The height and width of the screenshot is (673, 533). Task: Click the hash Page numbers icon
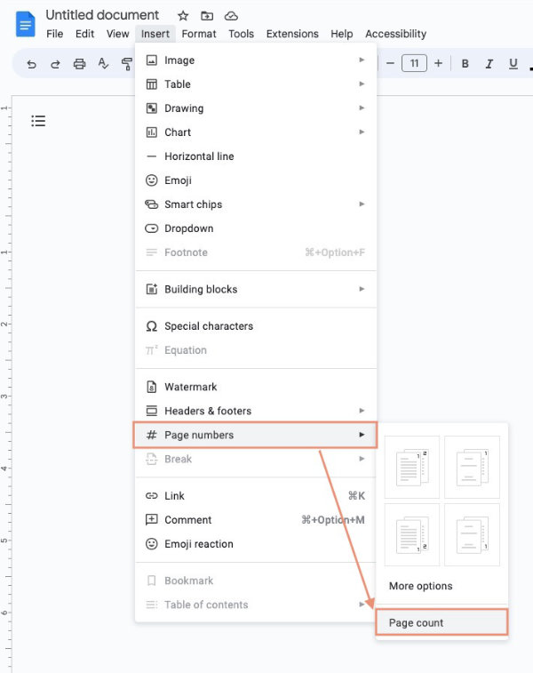tap(151, 435)
